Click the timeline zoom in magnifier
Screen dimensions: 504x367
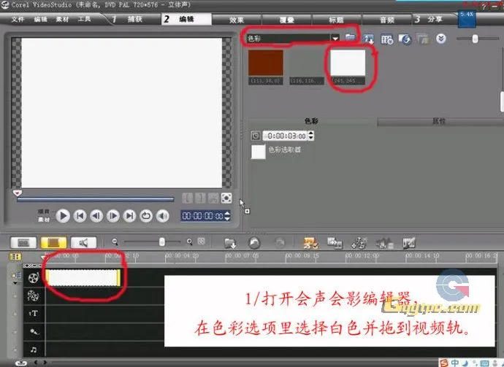click(x=190, y=242)
